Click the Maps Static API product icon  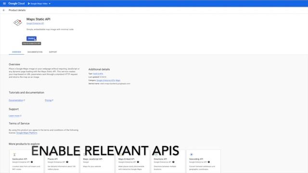coord(18,23)
